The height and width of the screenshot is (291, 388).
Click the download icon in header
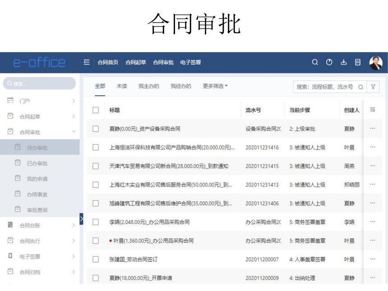click(x=343, y=62)
